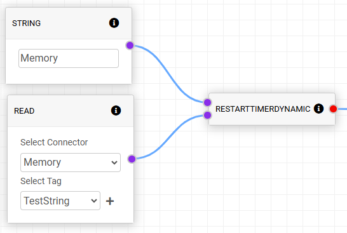Screen dimensions: 347x233
Task: Select the upper purple input port on RESTARTTIMERDYNAMIC
Action: click(x=207, y=102)
